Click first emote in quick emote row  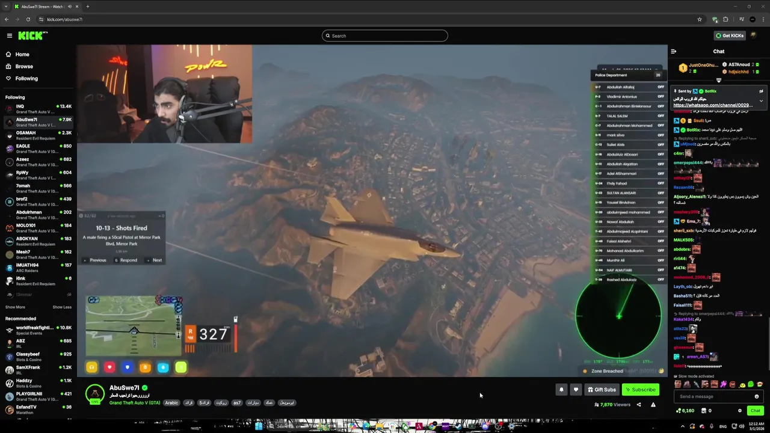[x=678, y=384]
